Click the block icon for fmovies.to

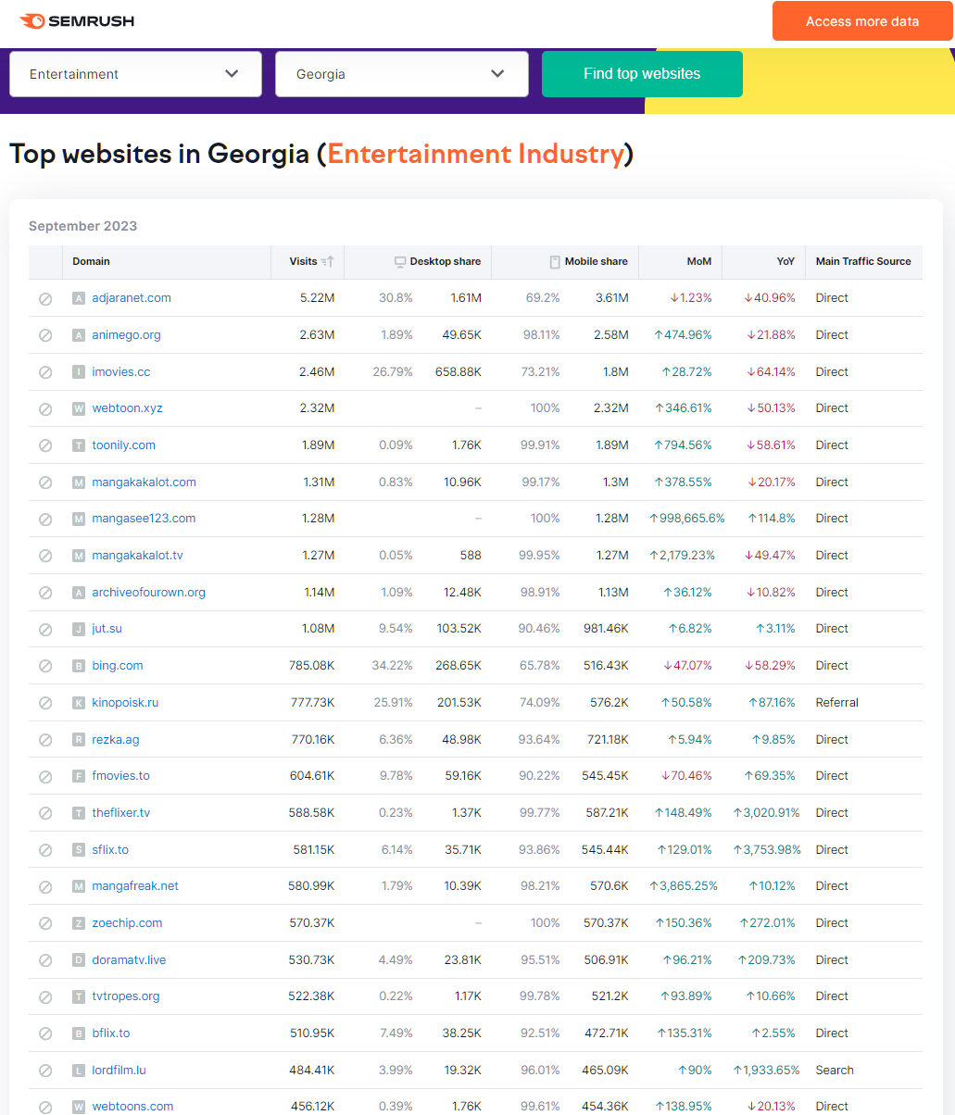point(45,776)
